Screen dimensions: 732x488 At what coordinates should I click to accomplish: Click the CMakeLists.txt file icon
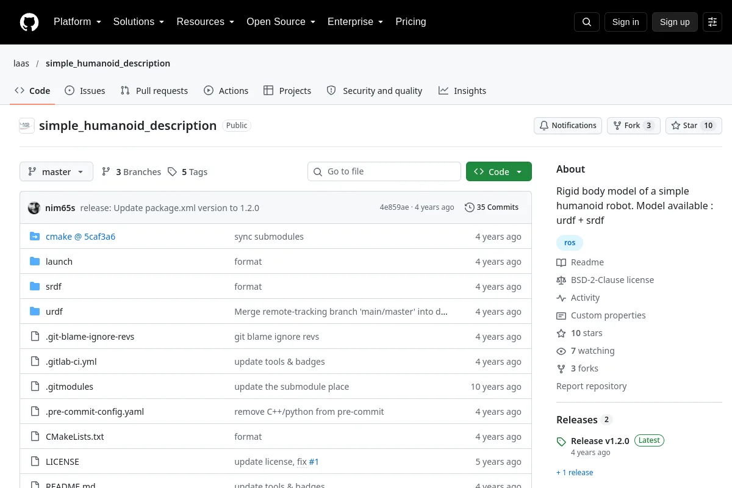35,437
